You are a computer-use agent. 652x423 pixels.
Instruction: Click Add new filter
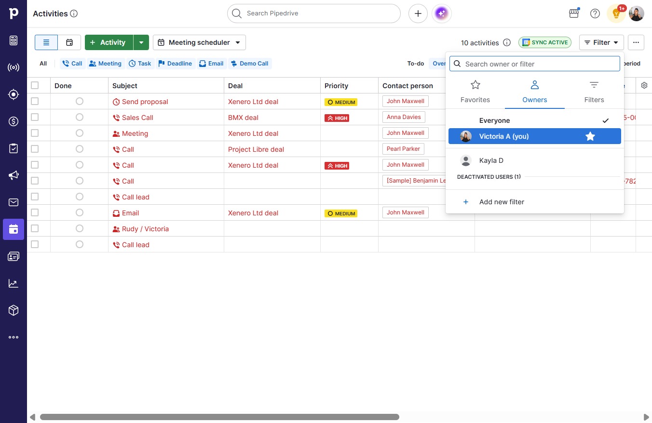click(535, 202)
